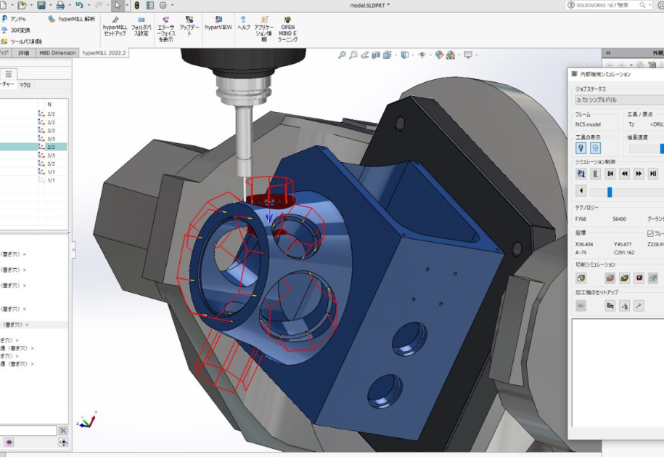Toggle tool holder display icon in 工具の表示
Viewport: 664px width, 457px height.
(595, 148)
